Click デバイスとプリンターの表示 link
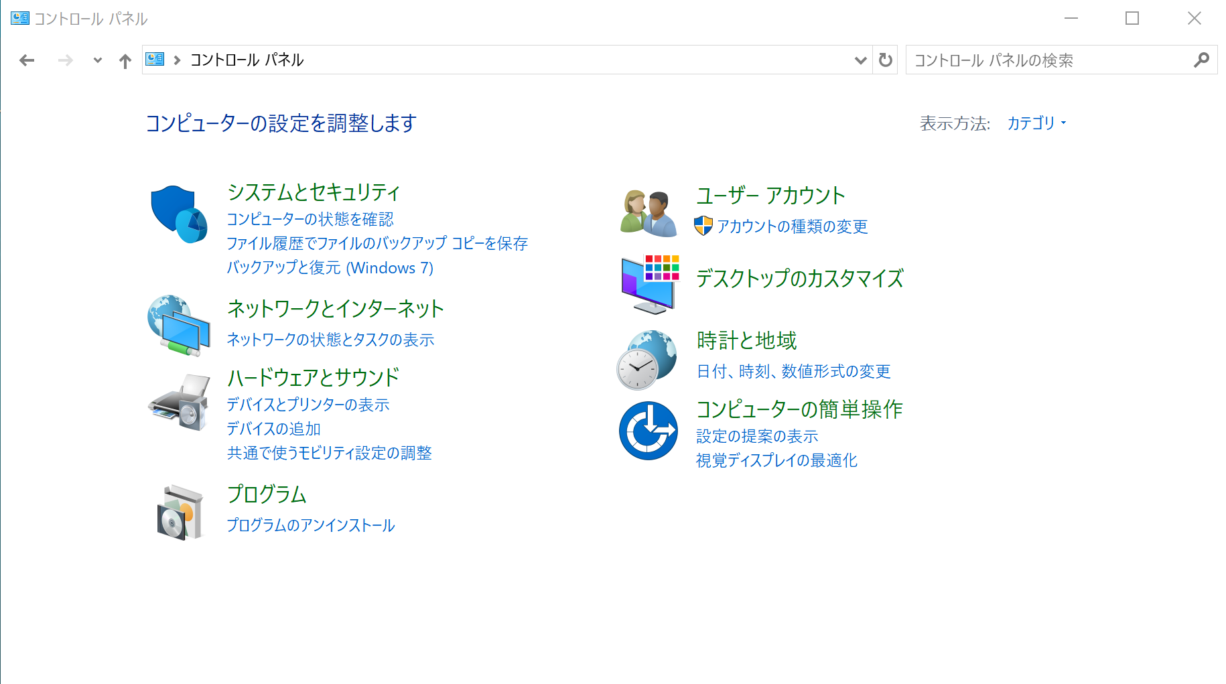Image resolution: width=1226 pixels, height=684 pixels. 308,405
